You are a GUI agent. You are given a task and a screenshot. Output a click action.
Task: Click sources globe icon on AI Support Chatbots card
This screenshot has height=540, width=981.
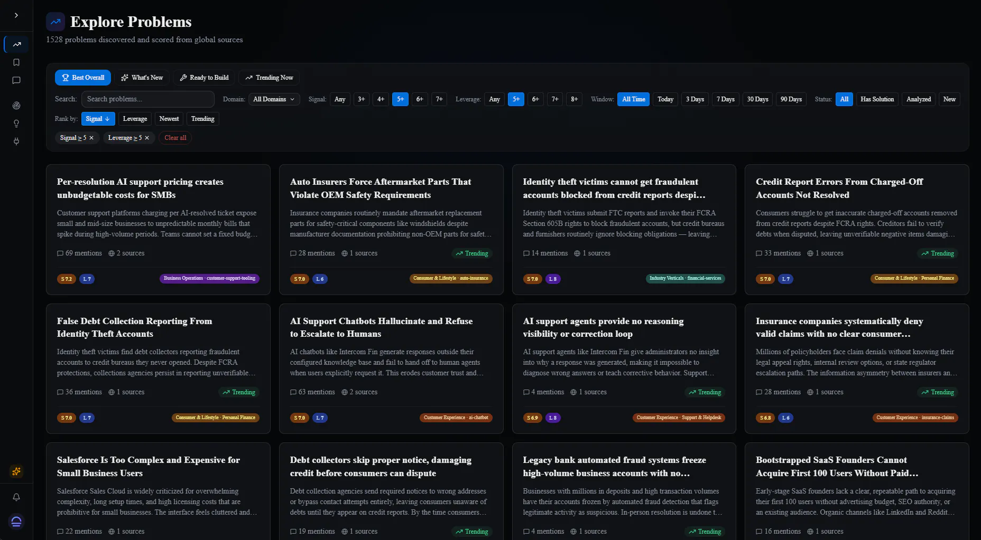pos(345,392)
